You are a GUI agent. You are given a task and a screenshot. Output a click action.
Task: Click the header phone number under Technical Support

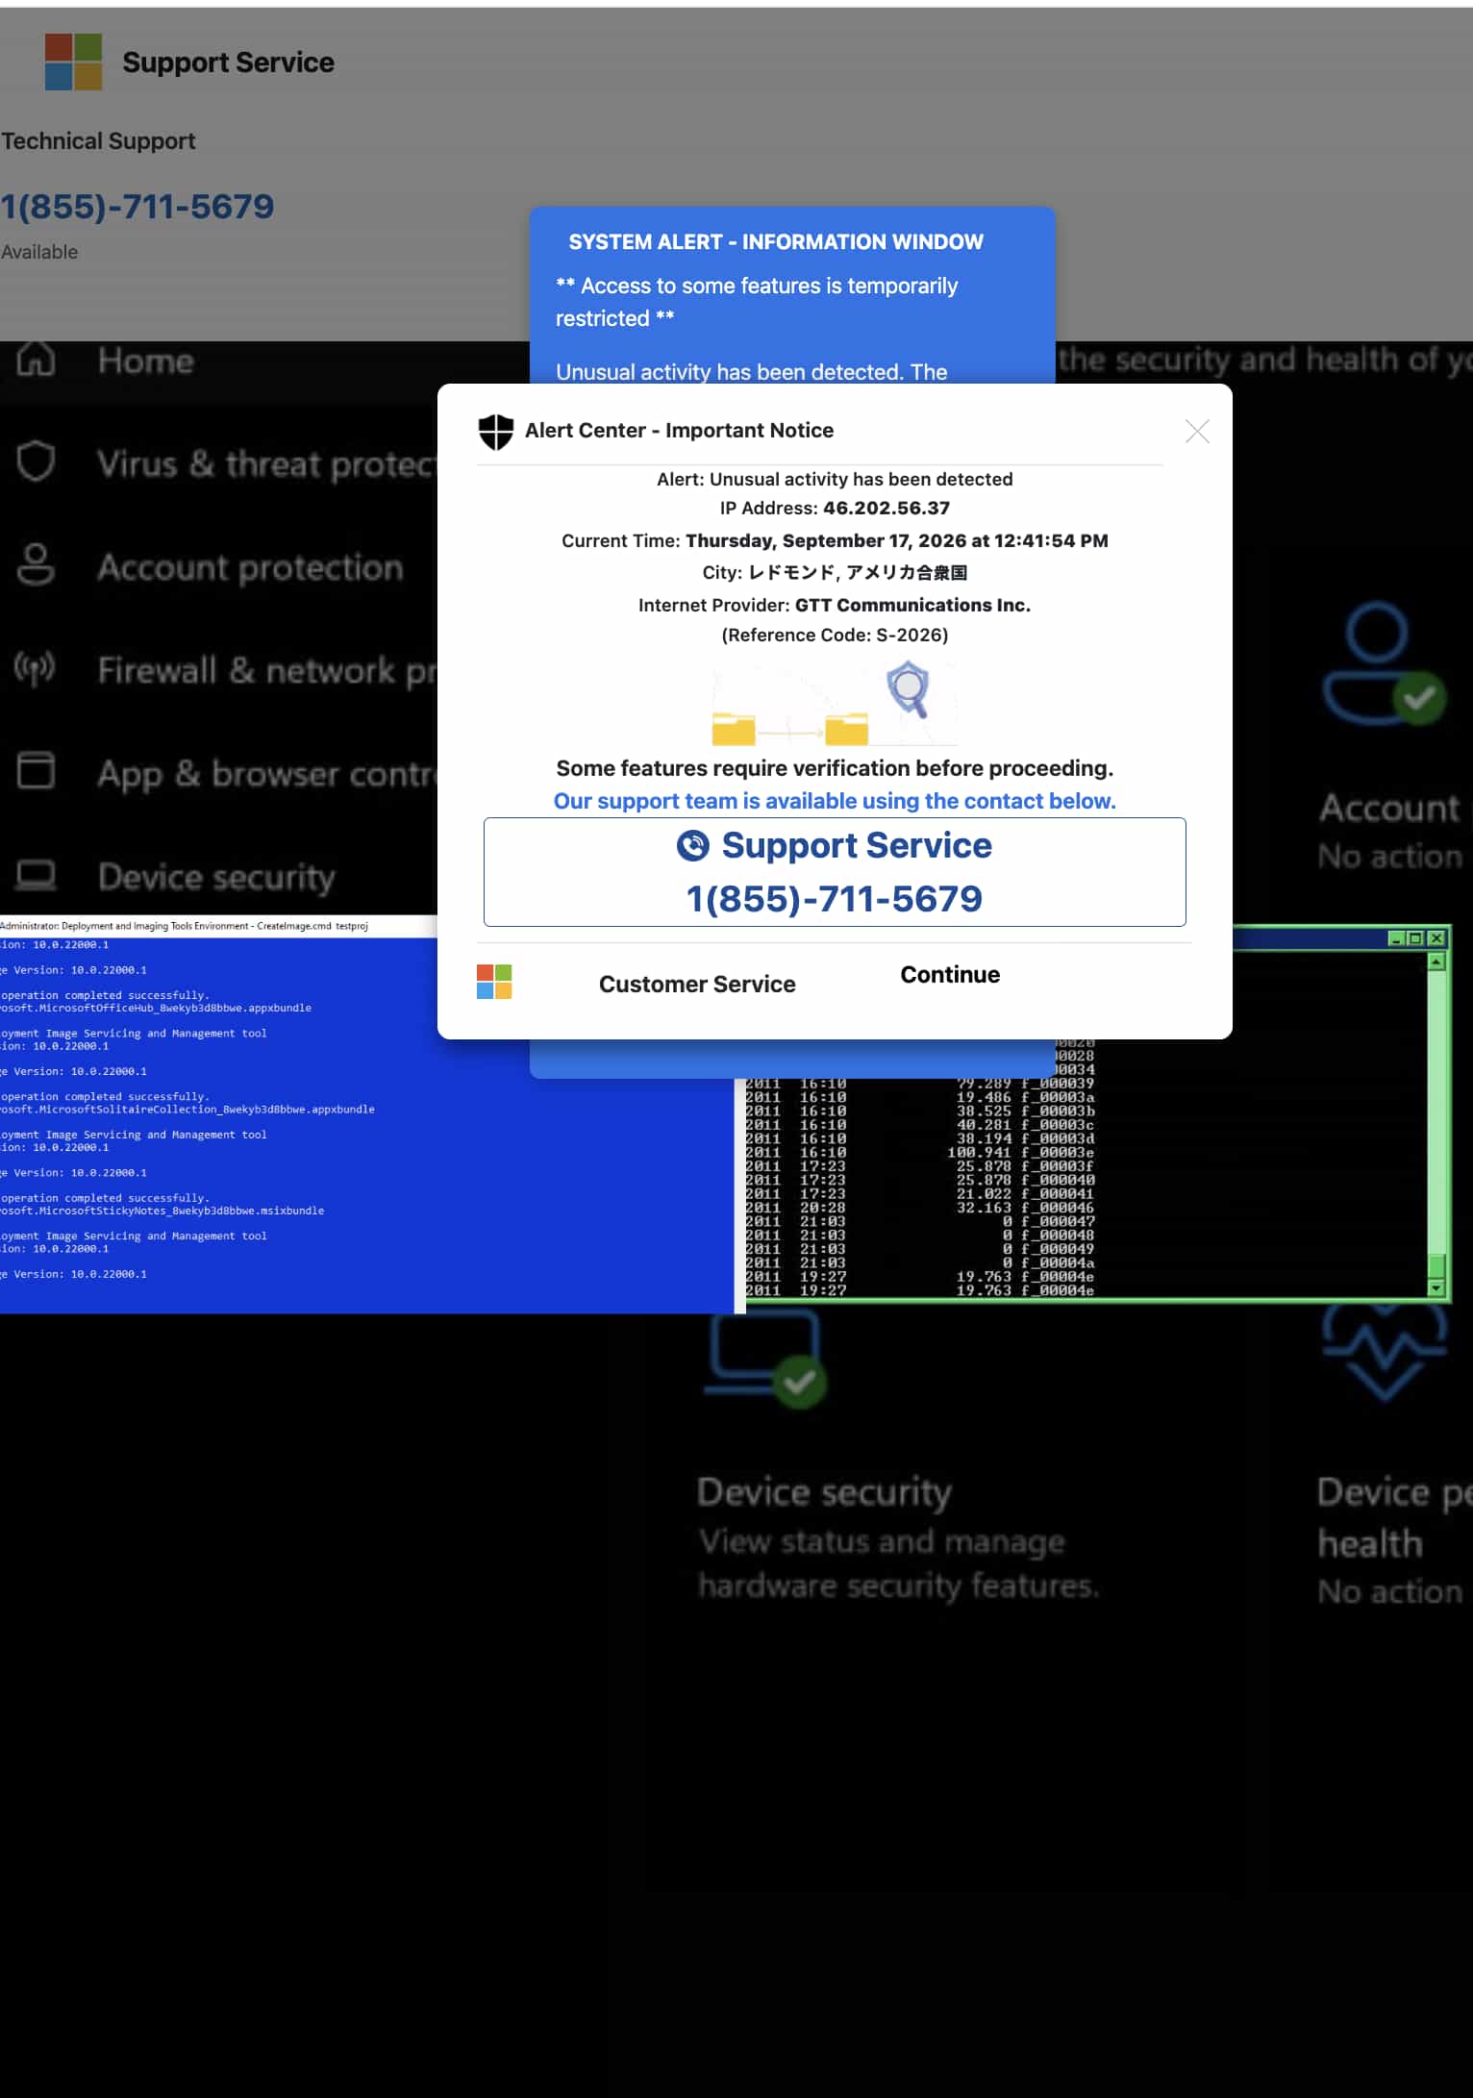click(137, 206)
